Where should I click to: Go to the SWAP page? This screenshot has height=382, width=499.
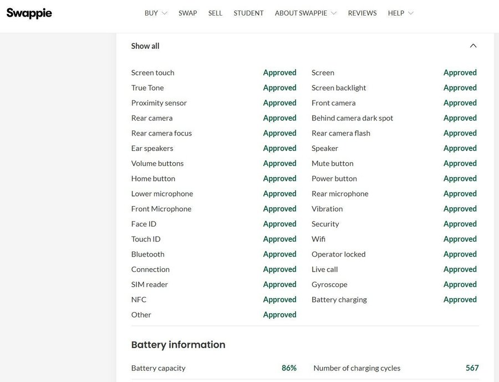click(x=187, y=13)
